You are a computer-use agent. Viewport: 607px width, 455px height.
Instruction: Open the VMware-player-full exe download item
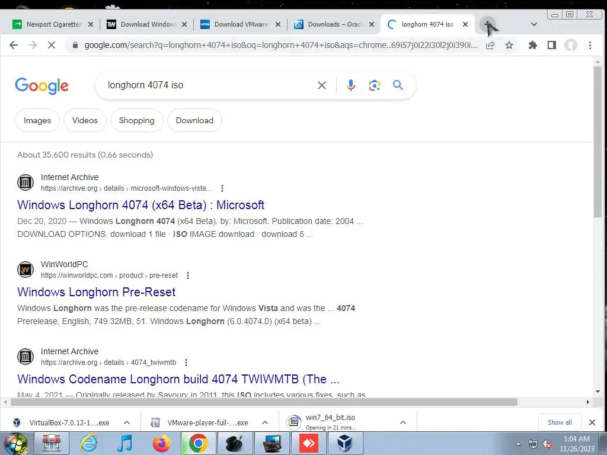coord(202,422)
